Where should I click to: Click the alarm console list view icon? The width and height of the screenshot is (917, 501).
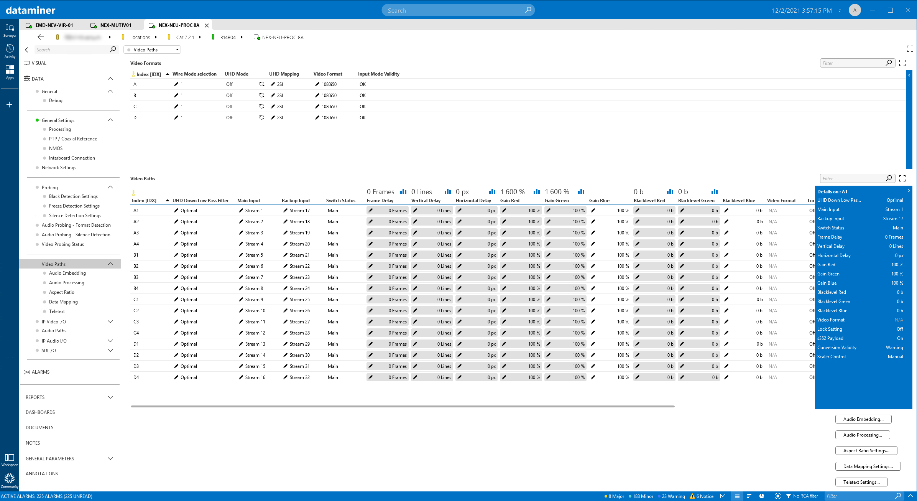click(x=737, y=496)
